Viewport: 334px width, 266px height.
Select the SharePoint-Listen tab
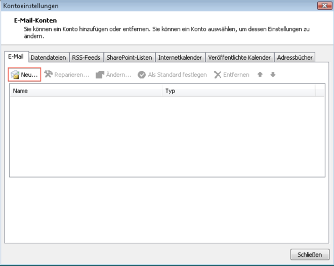129,58
